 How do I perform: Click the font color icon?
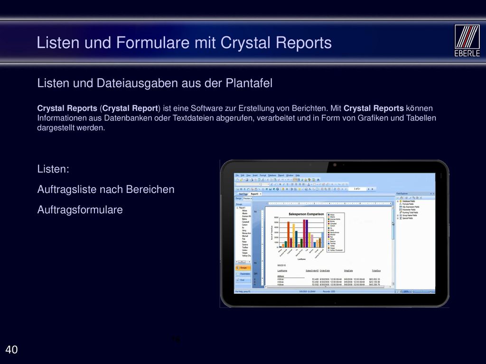(308, 184)
